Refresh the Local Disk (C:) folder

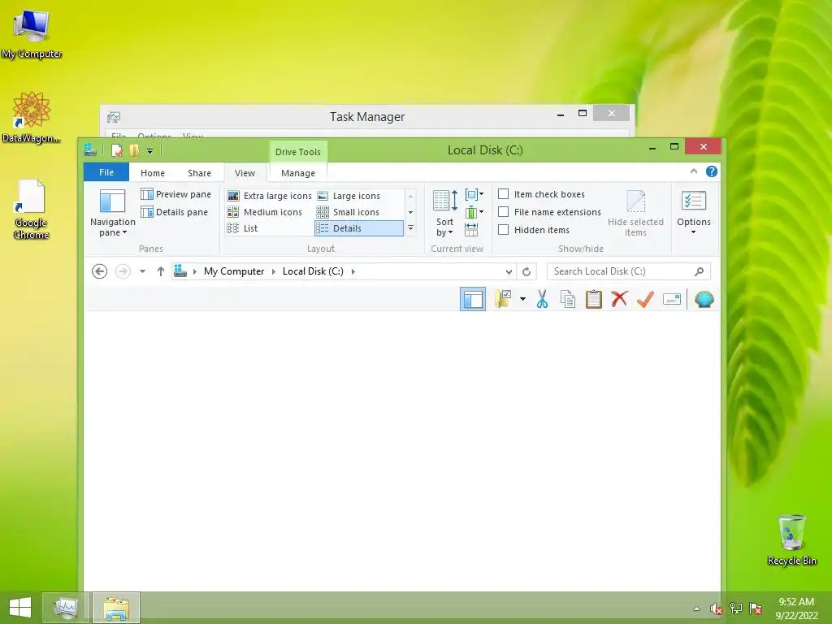[526, 271]
